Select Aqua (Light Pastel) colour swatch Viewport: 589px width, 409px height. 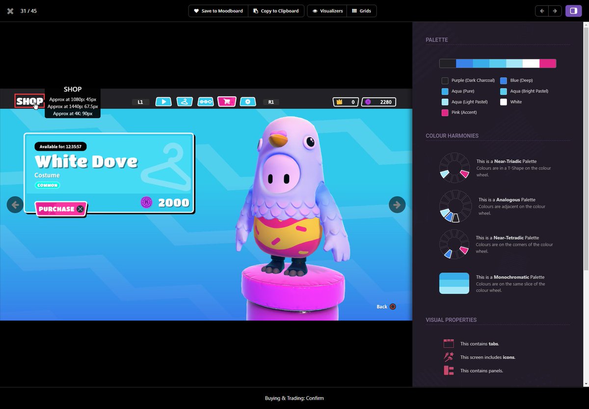(x=445, y=102)
